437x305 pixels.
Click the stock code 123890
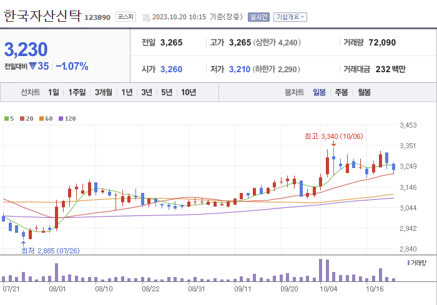coord(97,17)
